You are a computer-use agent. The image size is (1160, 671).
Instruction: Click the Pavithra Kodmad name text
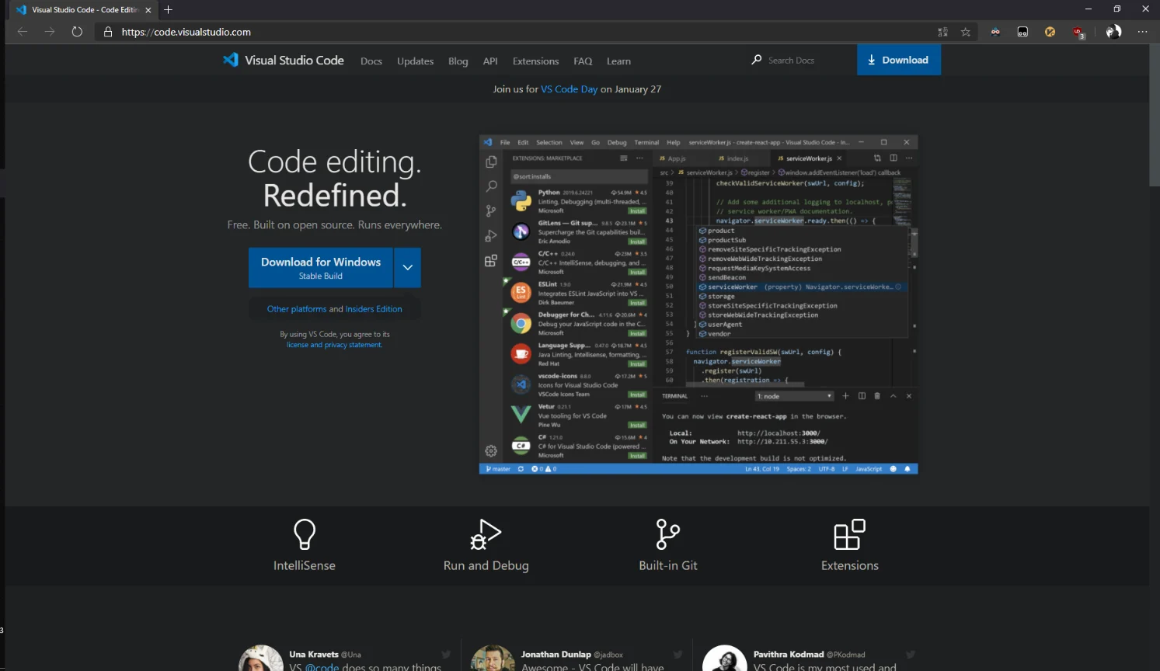(789, 654)
